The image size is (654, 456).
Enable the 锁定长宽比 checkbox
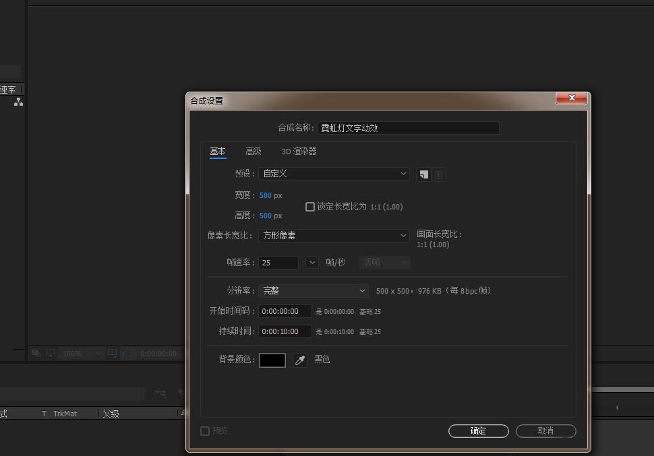(310, 207)
